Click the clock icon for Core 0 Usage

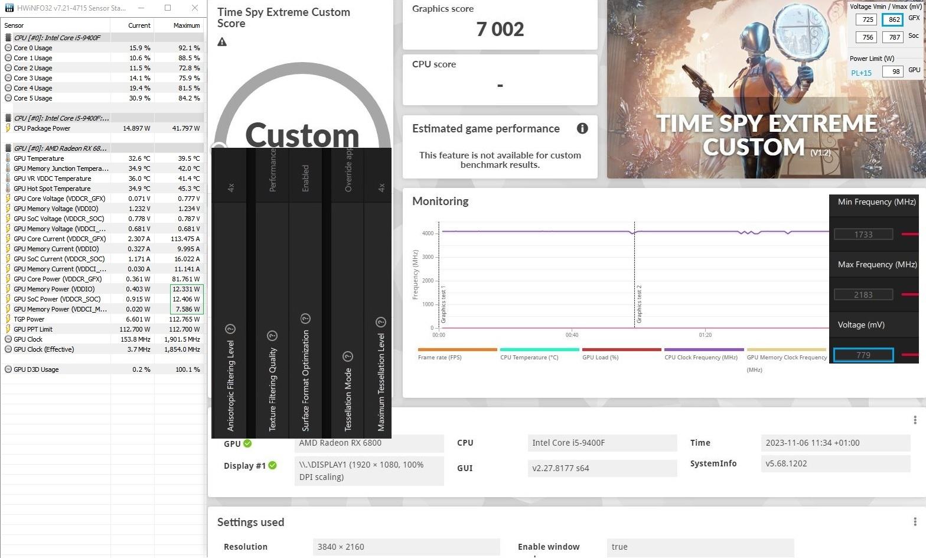(8, 48)
